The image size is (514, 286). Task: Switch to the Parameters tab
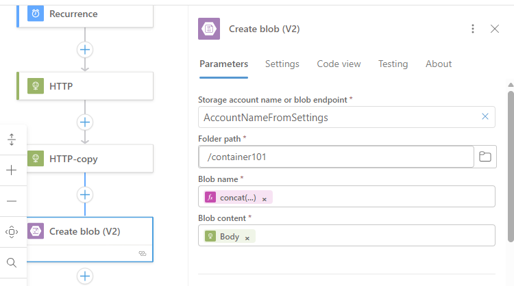[x=223, y=64]
